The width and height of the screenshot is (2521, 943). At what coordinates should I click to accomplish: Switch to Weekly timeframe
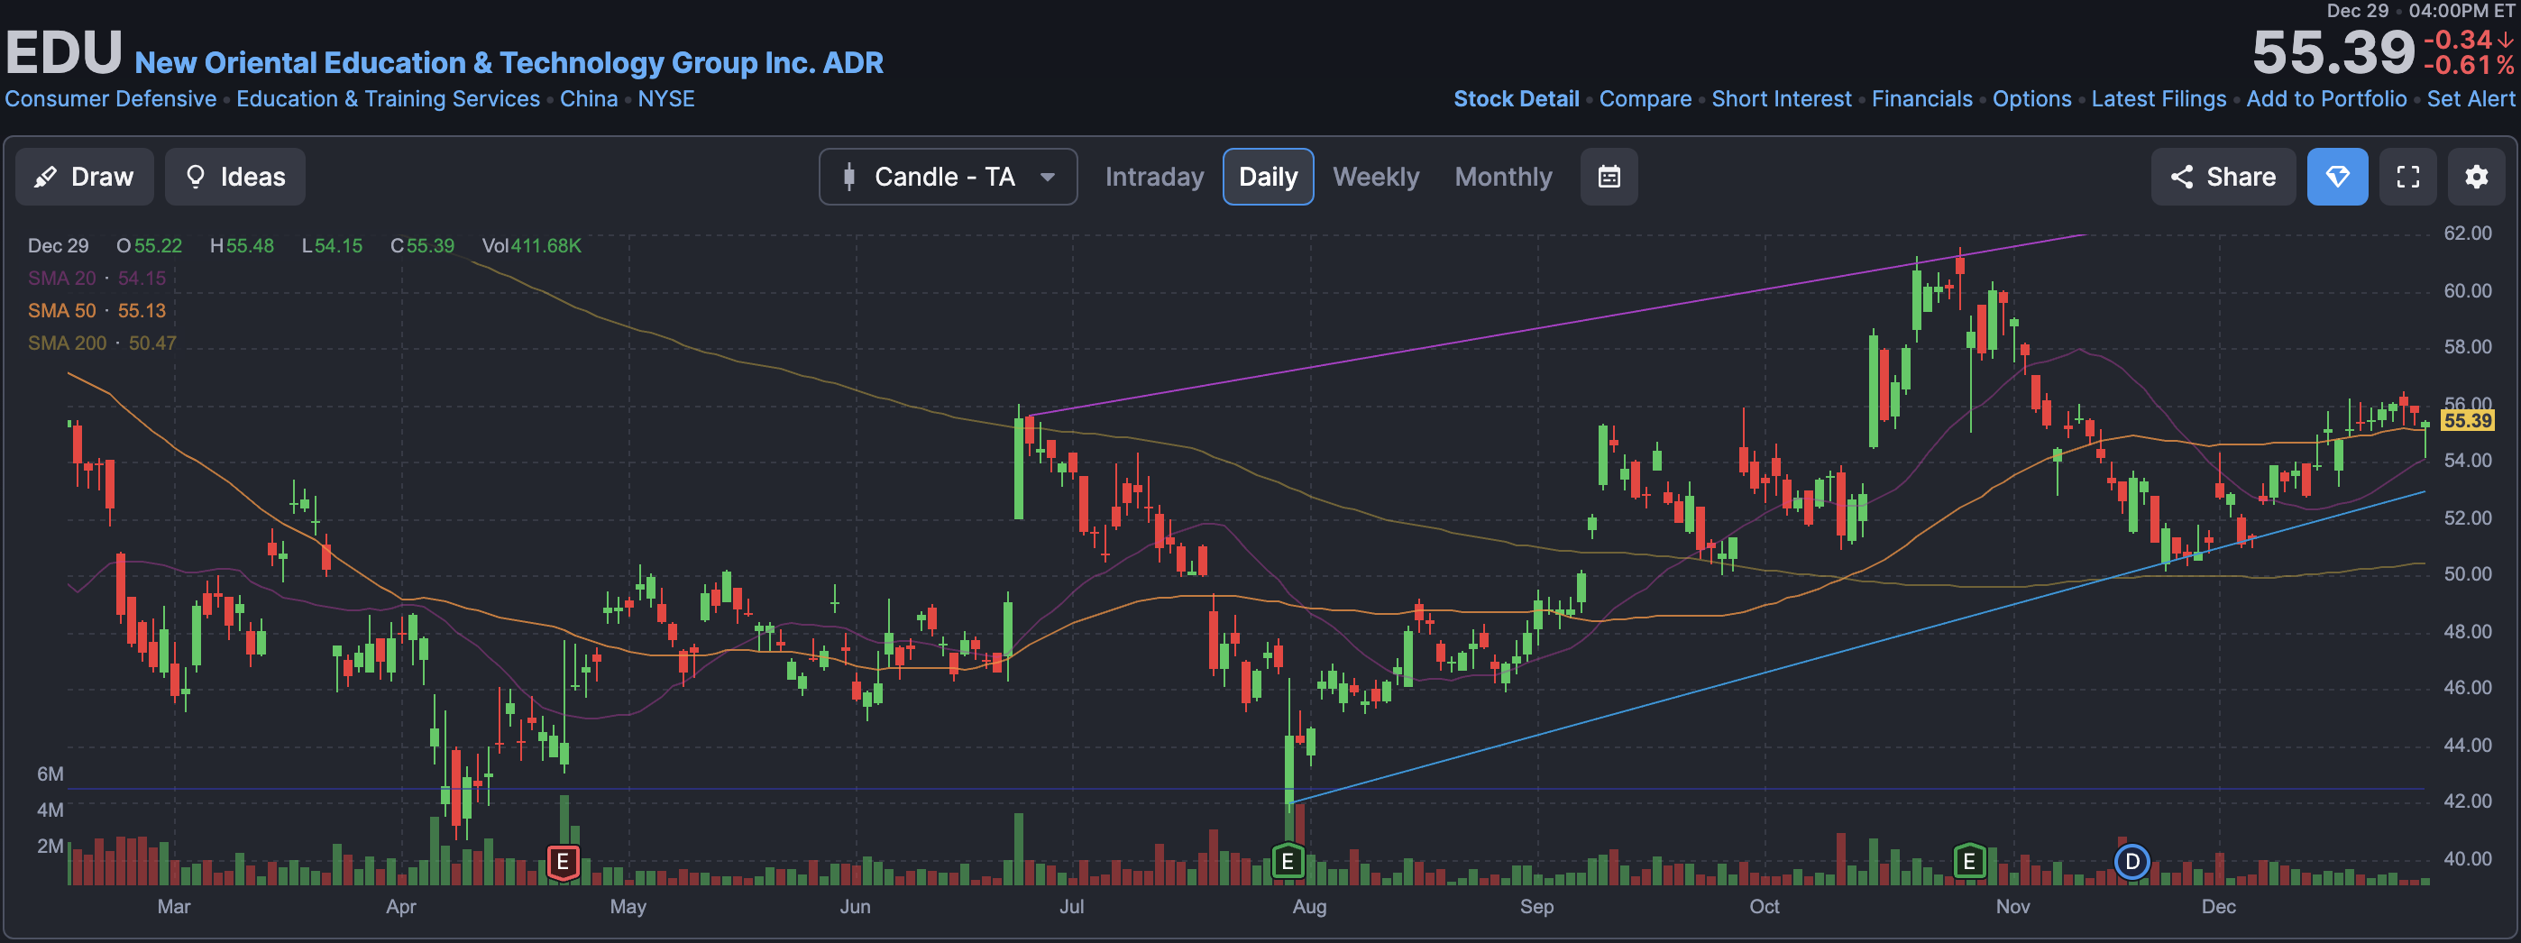(1375, 177)
